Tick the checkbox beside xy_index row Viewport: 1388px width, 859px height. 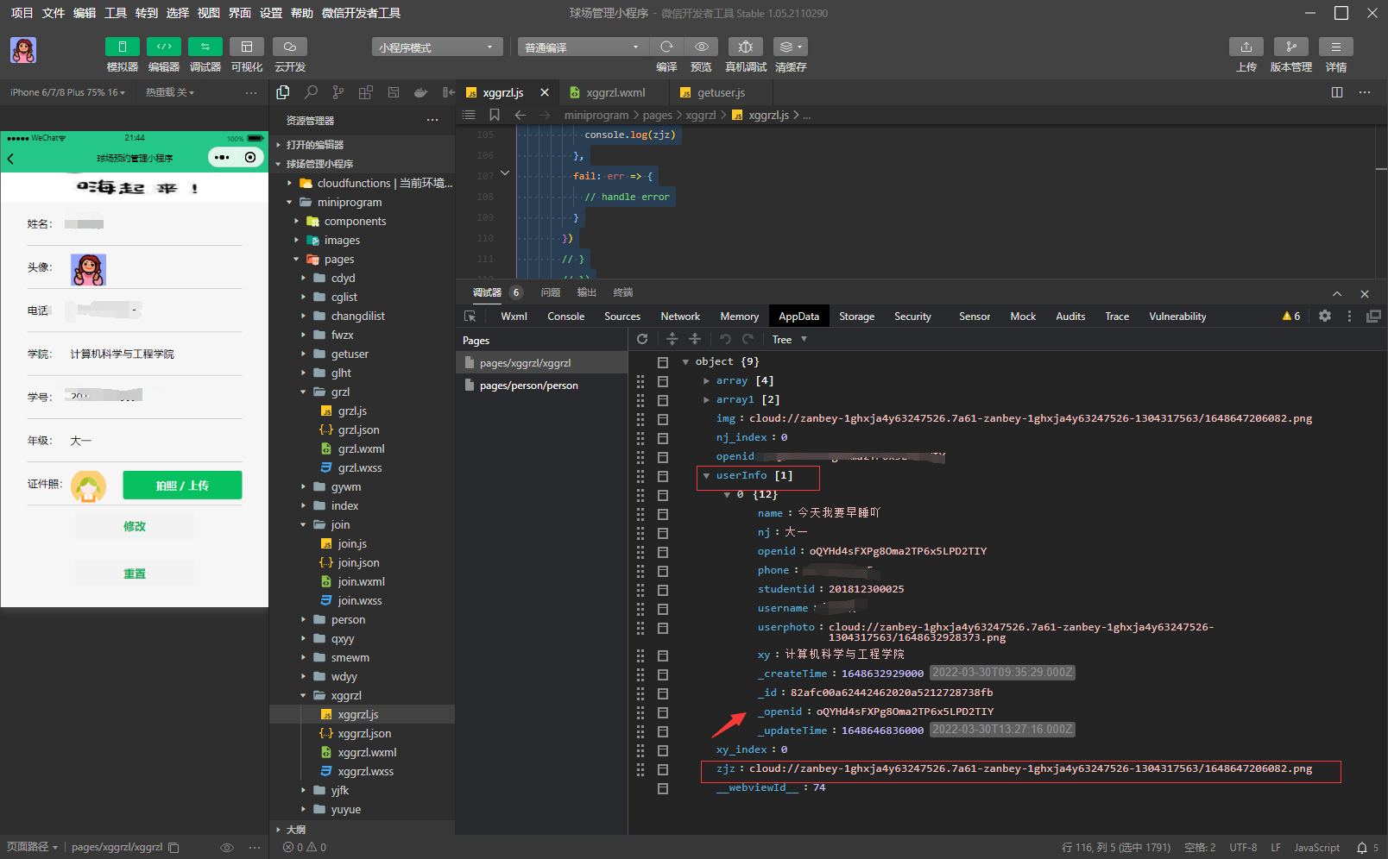point(663,750)
